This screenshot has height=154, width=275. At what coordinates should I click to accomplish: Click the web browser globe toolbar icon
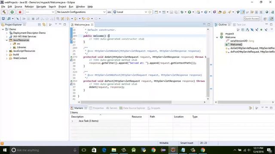(x=267, y=12)
